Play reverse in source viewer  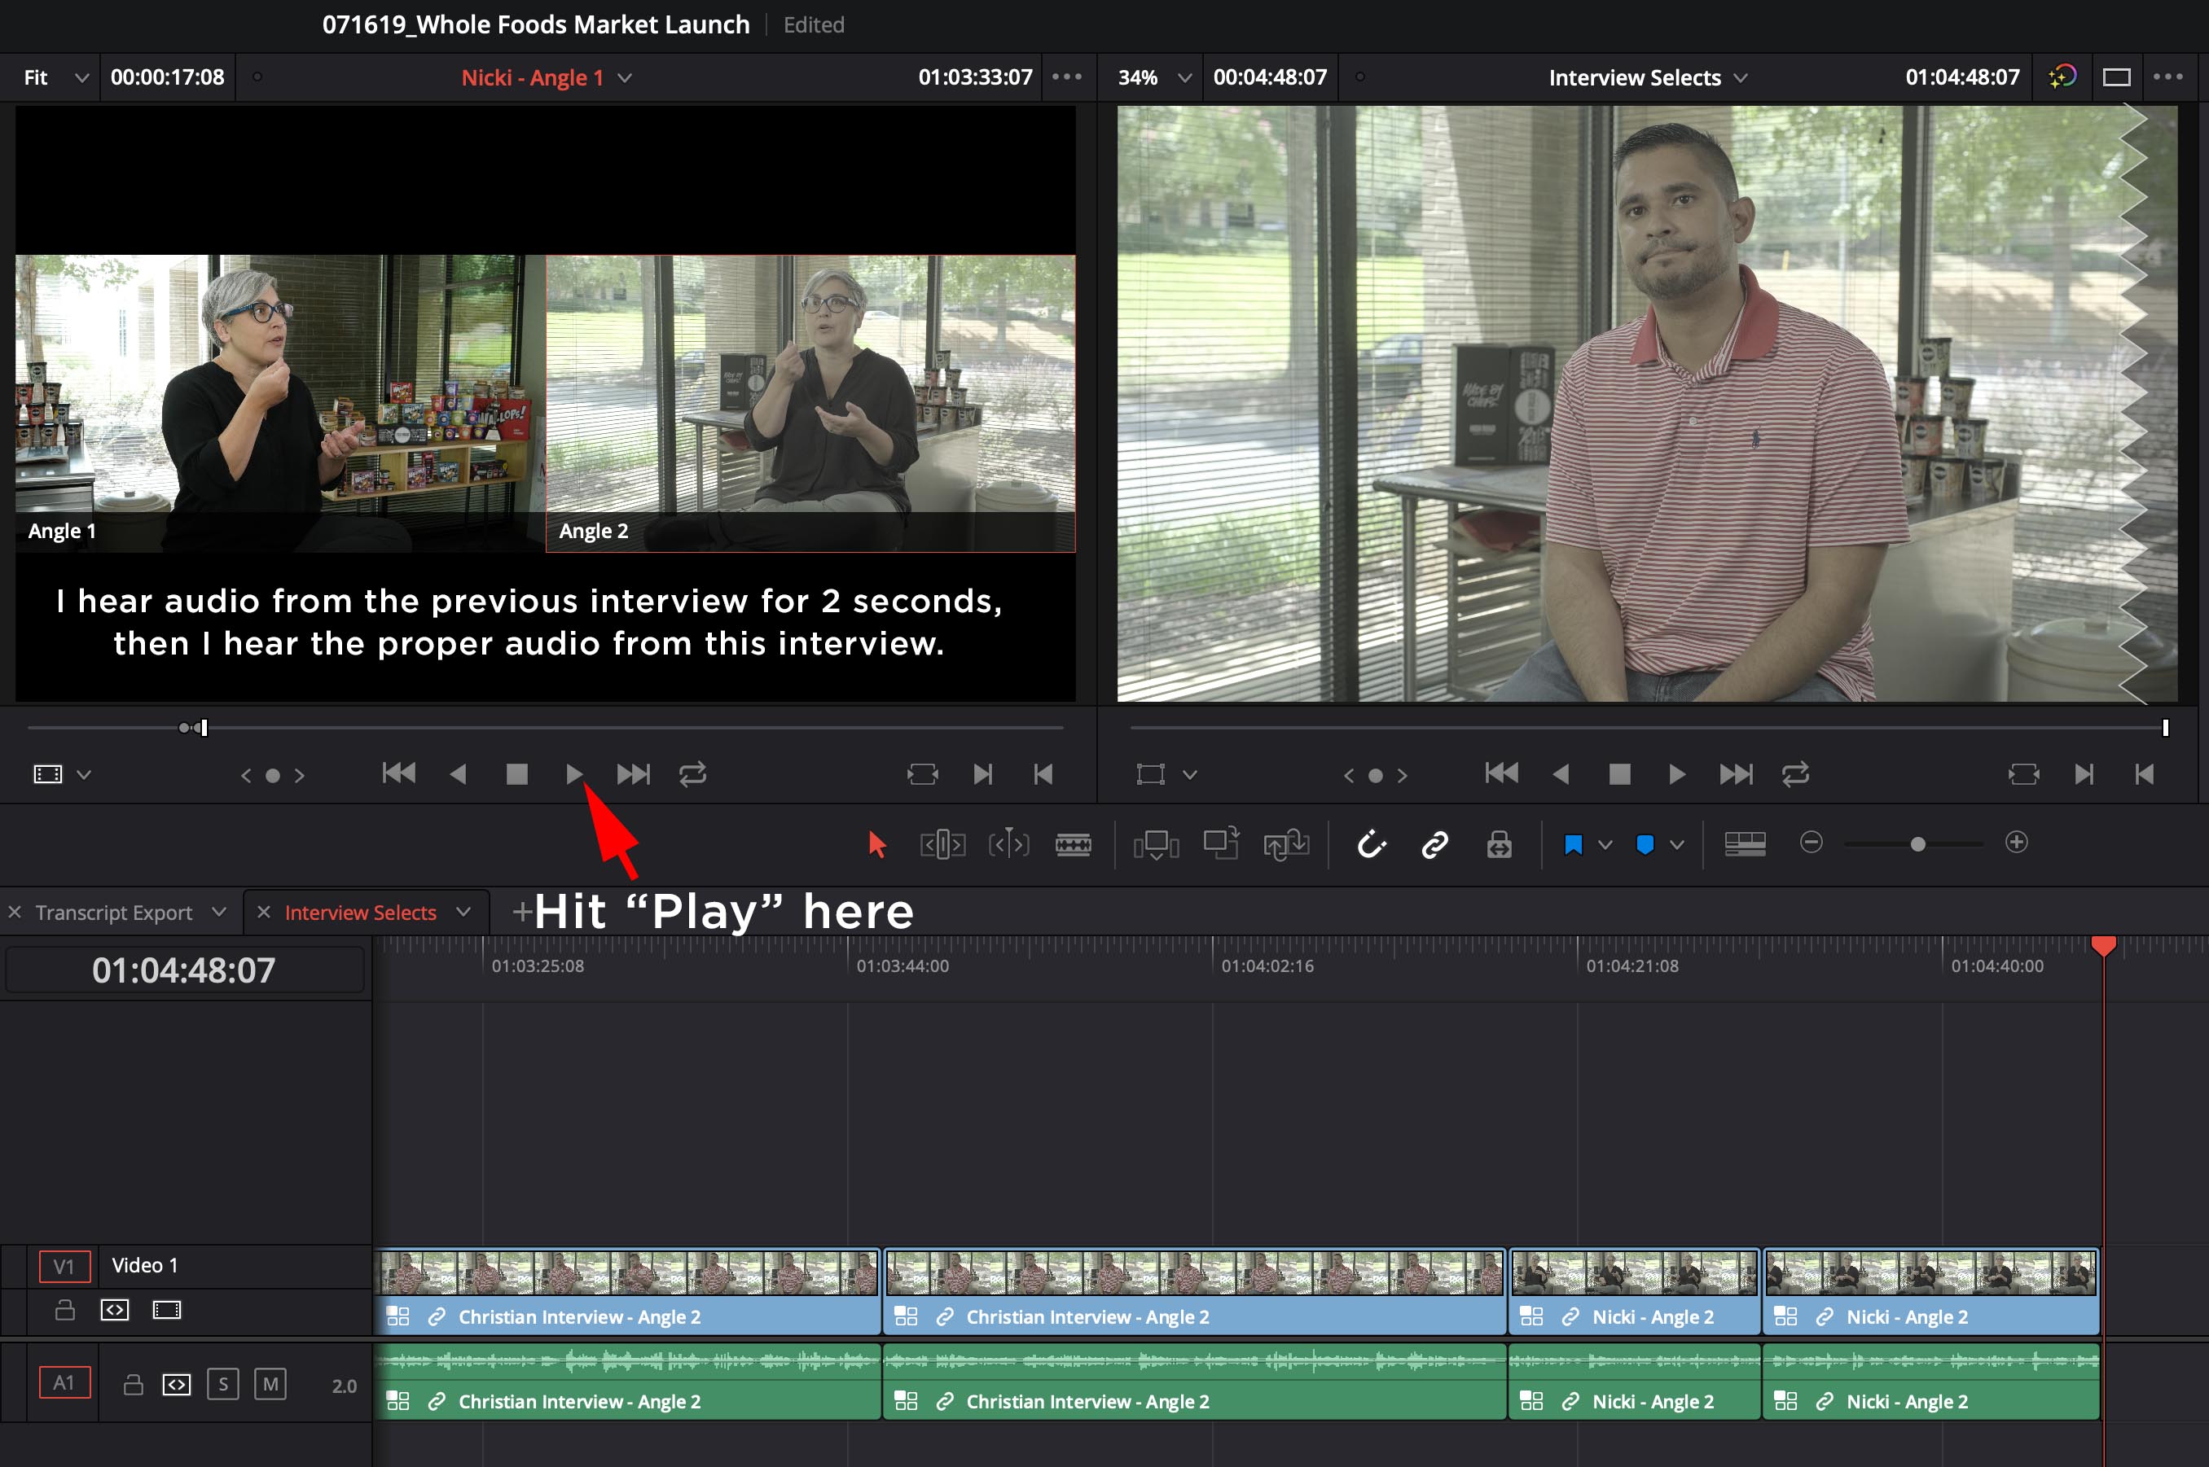[x=459, y=773]
